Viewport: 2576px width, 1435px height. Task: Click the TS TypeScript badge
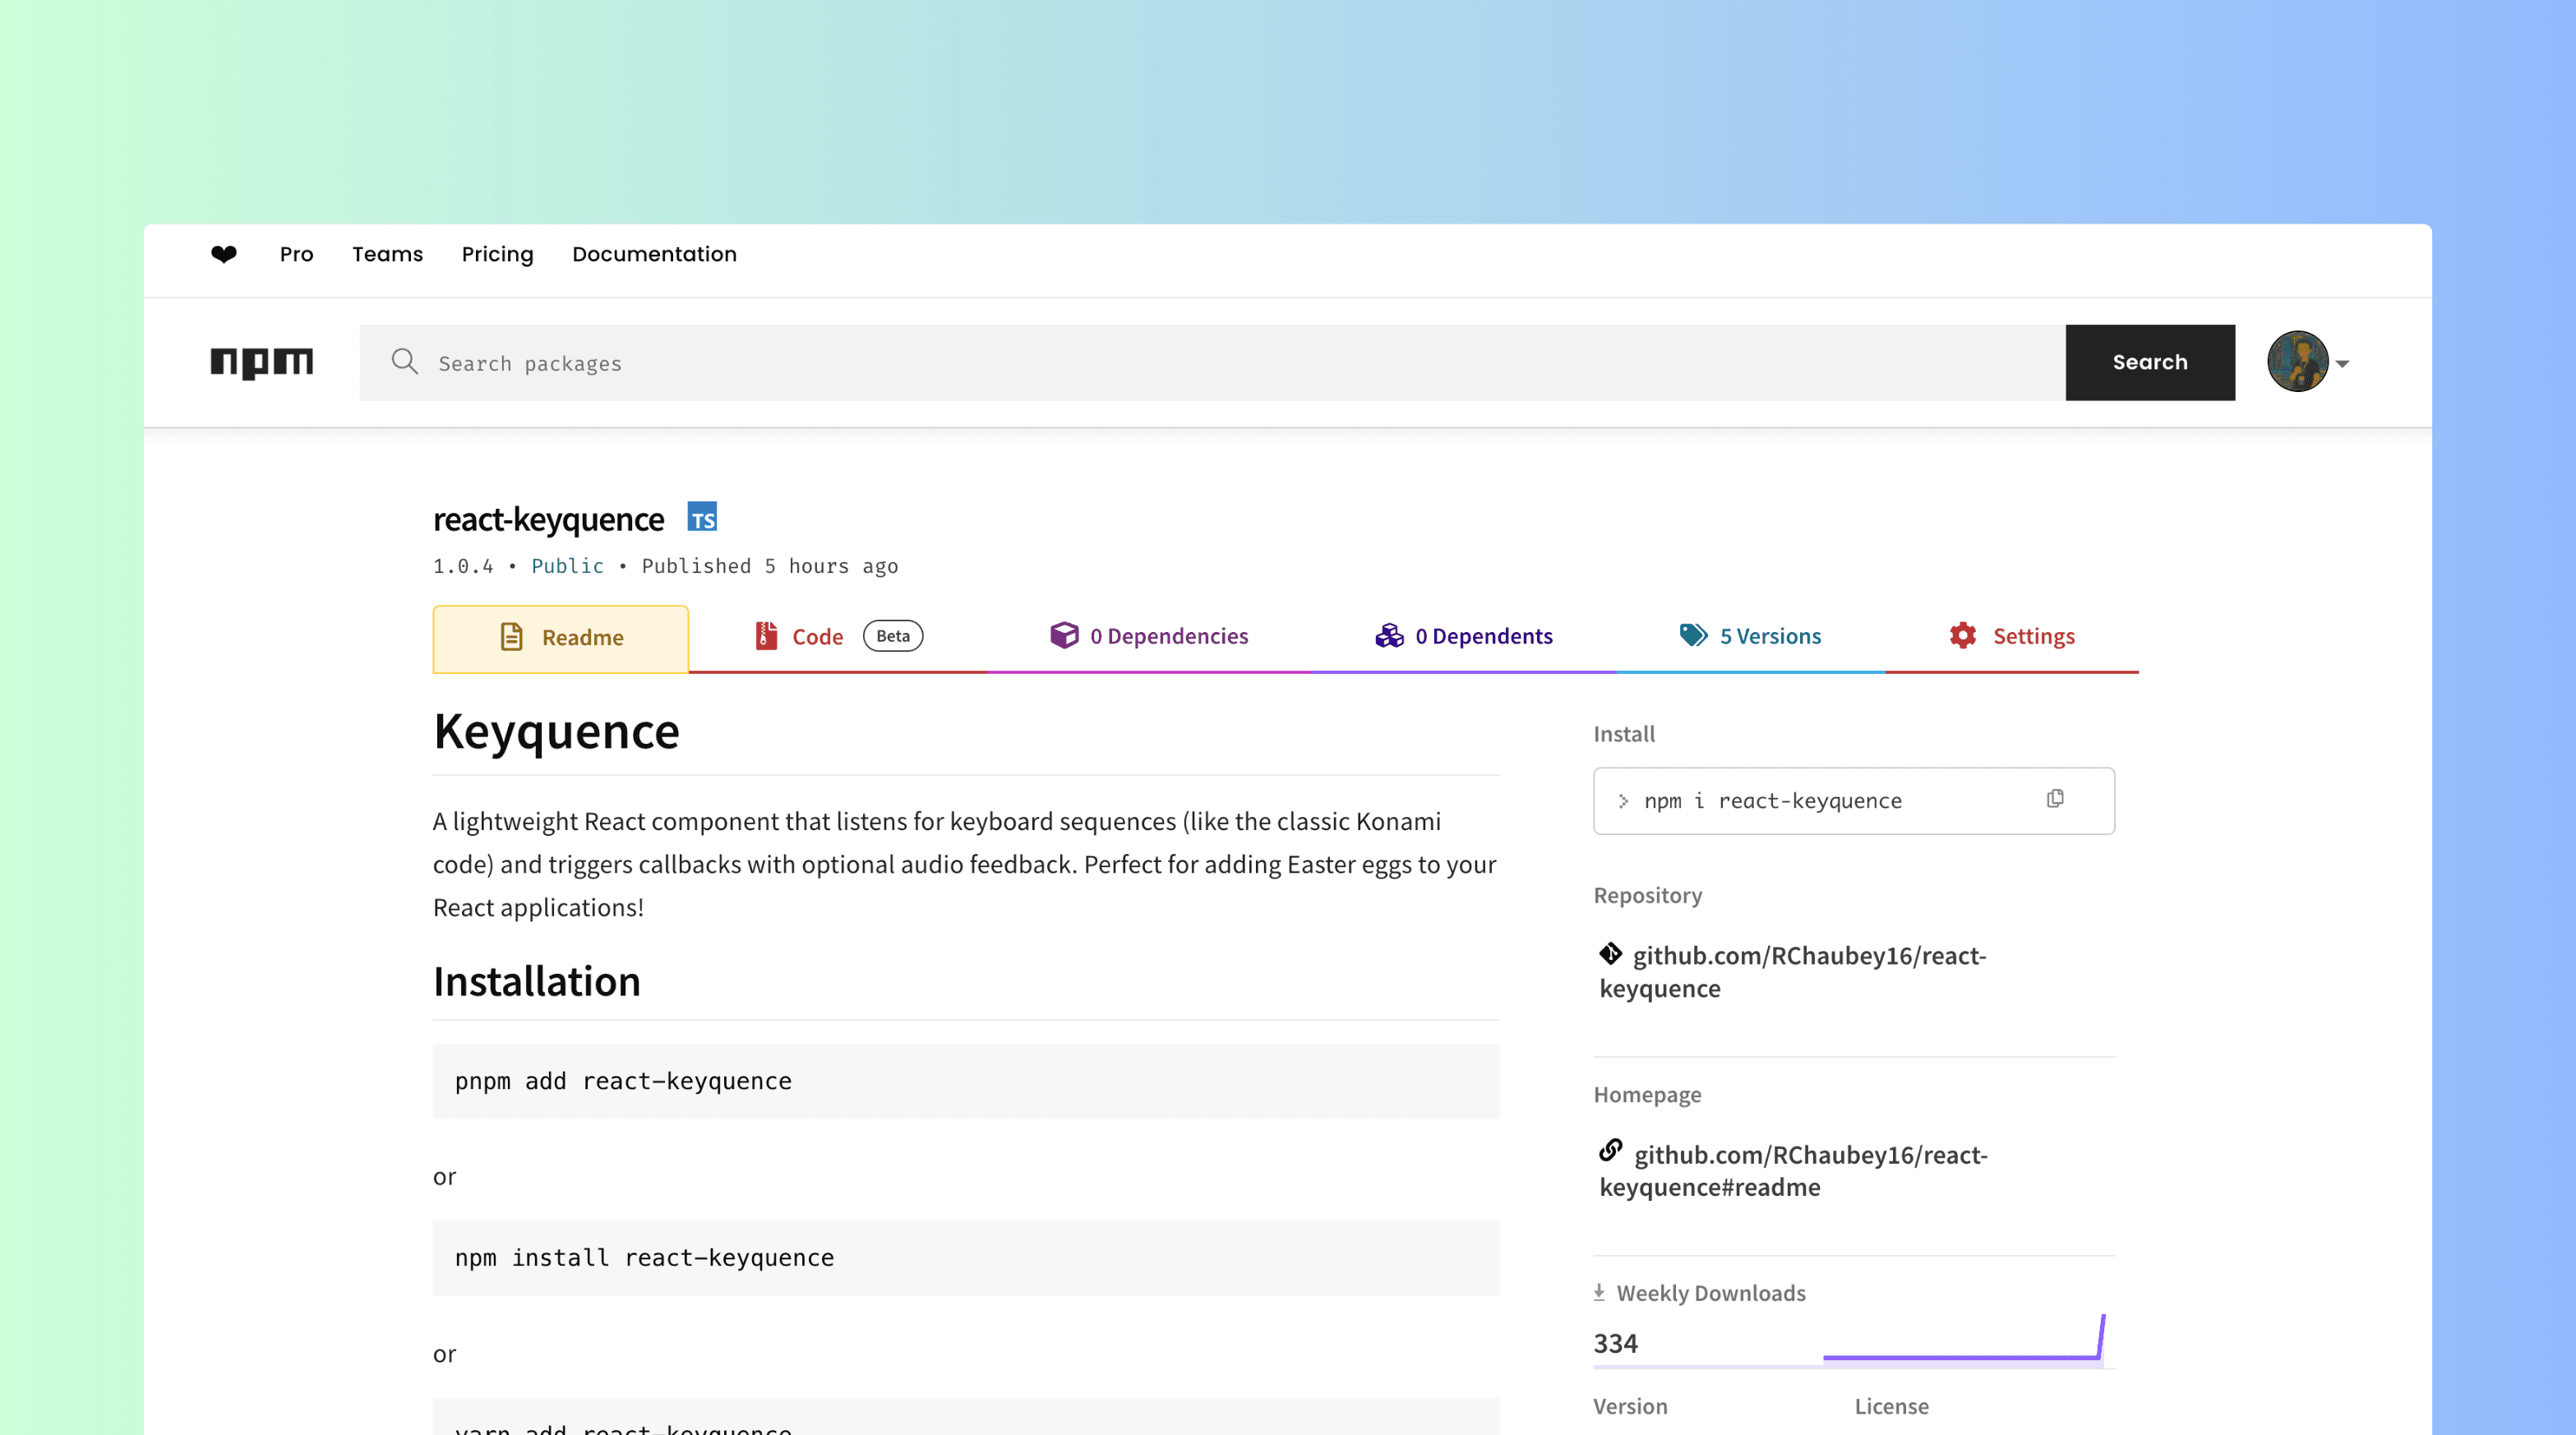pyautogui.click(x=703, y=517)
